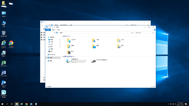
Task: Focus the Search This PC box
Action: [145, 33]
